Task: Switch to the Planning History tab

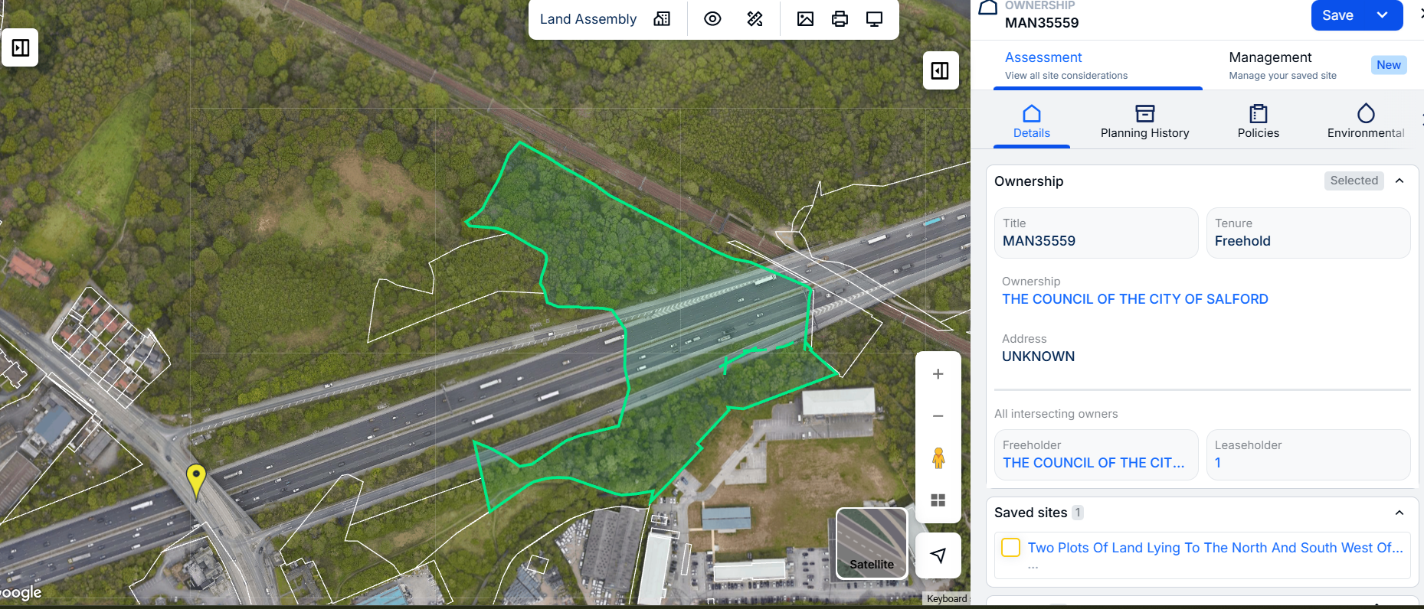Action: [1144, 122]
